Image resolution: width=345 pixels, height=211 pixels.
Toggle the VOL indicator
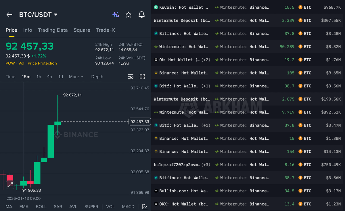[110, 207]
